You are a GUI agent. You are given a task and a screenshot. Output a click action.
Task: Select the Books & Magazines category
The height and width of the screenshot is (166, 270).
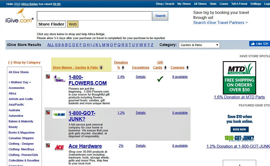[22, 132]
